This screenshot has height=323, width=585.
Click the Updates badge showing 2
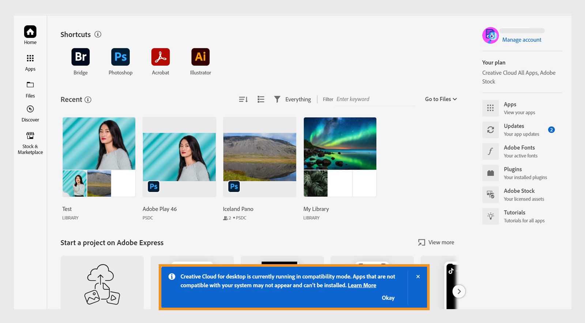click(x=551, y=130)
